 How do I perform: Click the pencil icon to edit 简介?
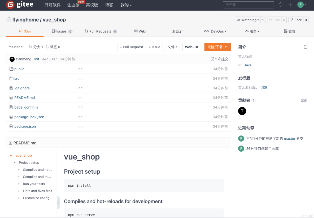(306, 47)
